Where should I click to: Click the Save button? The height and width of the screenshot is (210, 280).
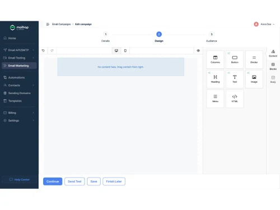pyautogui.click(x=94, y=181)
